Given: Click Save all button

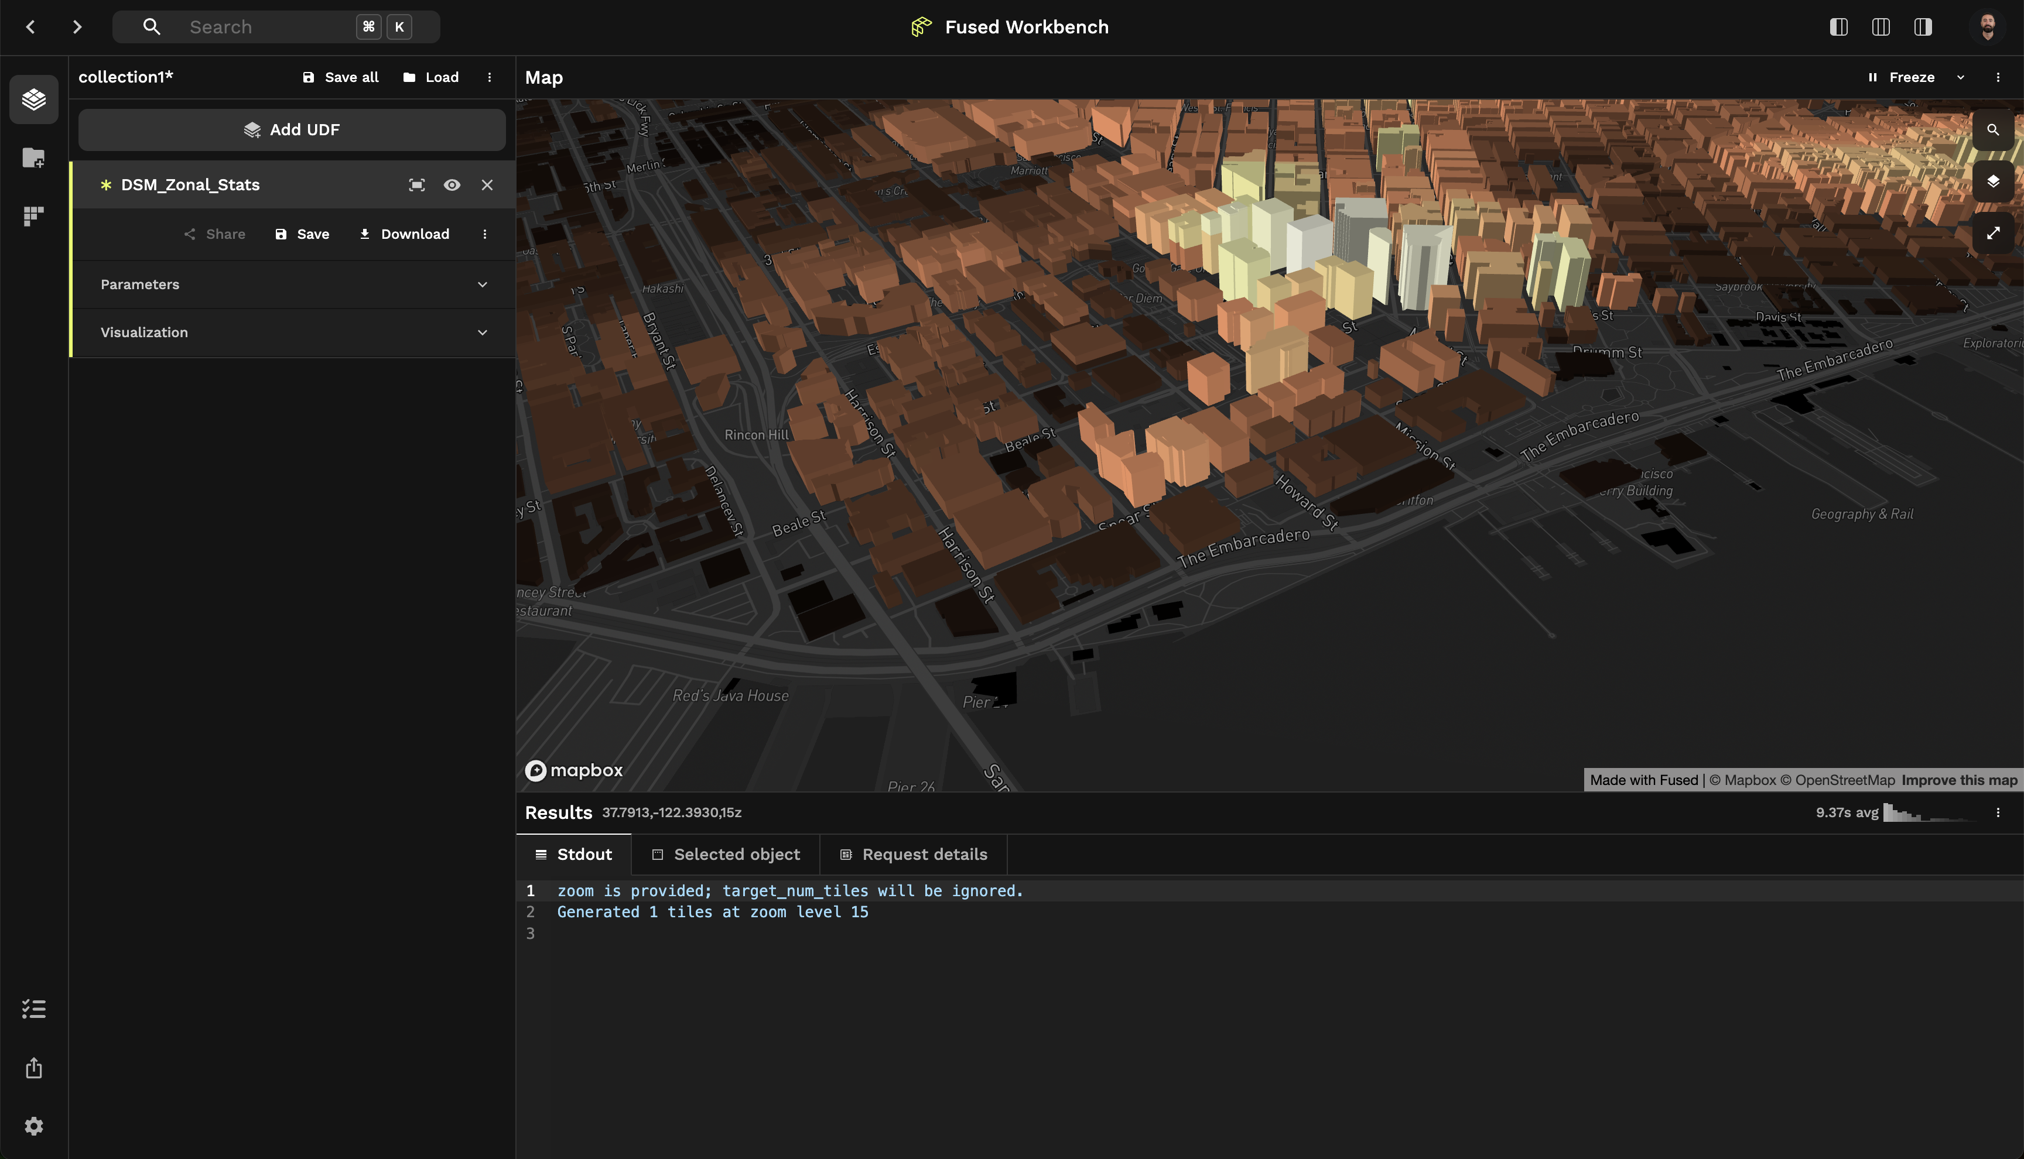Looking at the screenshot, I should [x=341, y=77].
